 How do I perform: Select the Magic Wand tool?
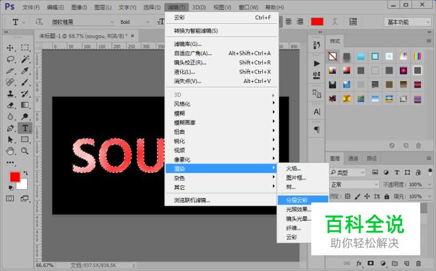tap(25, 59)
